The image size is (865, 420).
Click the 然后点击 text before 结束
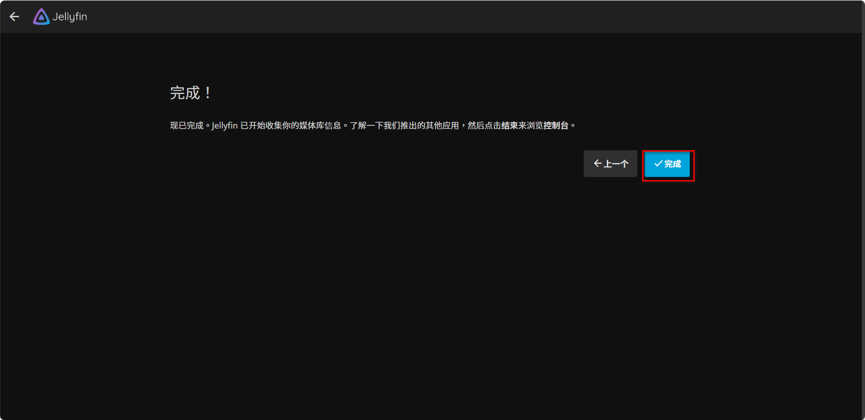tap(484, 125)
